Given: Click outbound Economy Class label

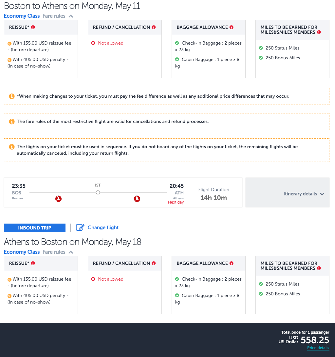Looking at the screenshot, I should click(x=22, y=16).
